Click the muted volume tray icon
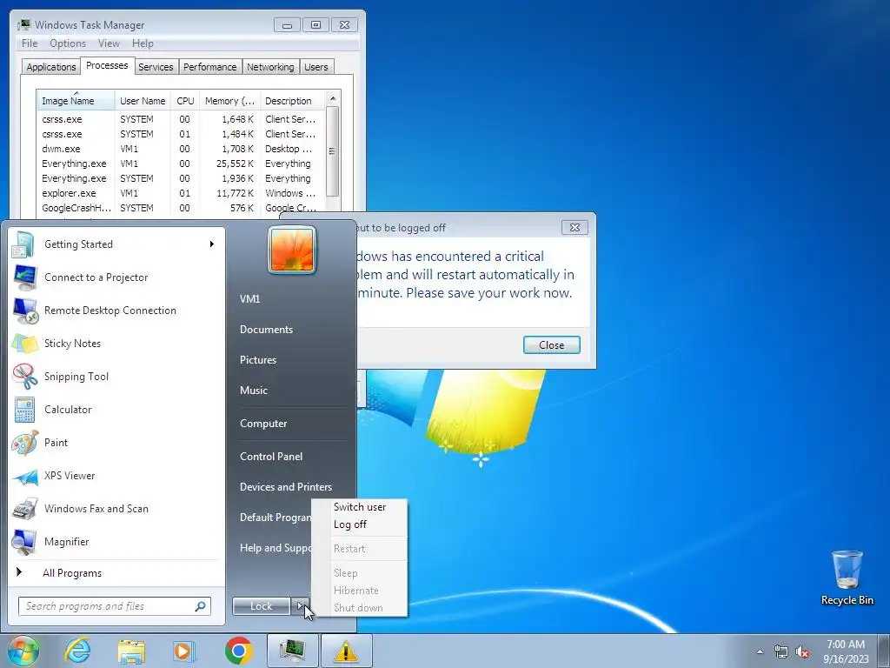Viewport: 890px width, 668px height. tap(802, 652)
